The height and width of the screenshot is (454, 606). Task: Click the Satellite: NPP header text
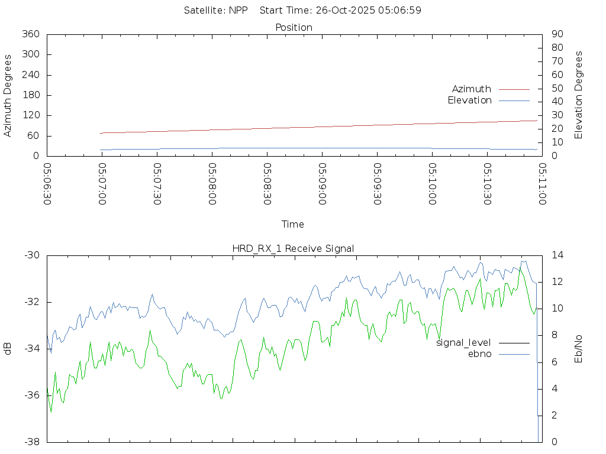(215, 10)
